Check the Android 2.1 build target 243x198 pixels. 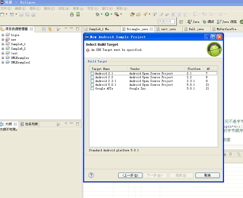(x=92, y=73)
